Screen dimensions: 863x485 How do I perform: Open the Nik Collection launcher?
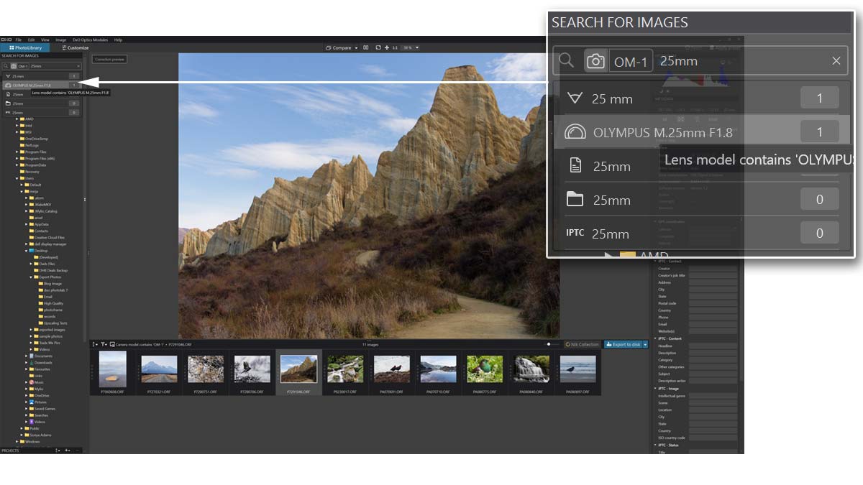coord(580,344)
